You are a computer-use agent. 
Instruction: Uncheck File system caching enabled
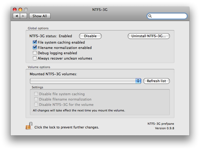35,42
